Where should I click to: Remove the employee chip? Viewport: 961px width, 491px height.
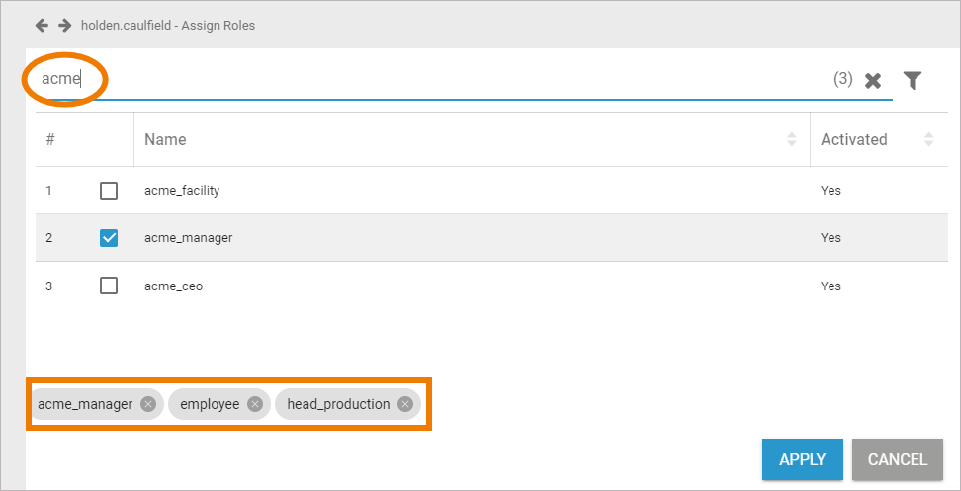pos(254,404)
